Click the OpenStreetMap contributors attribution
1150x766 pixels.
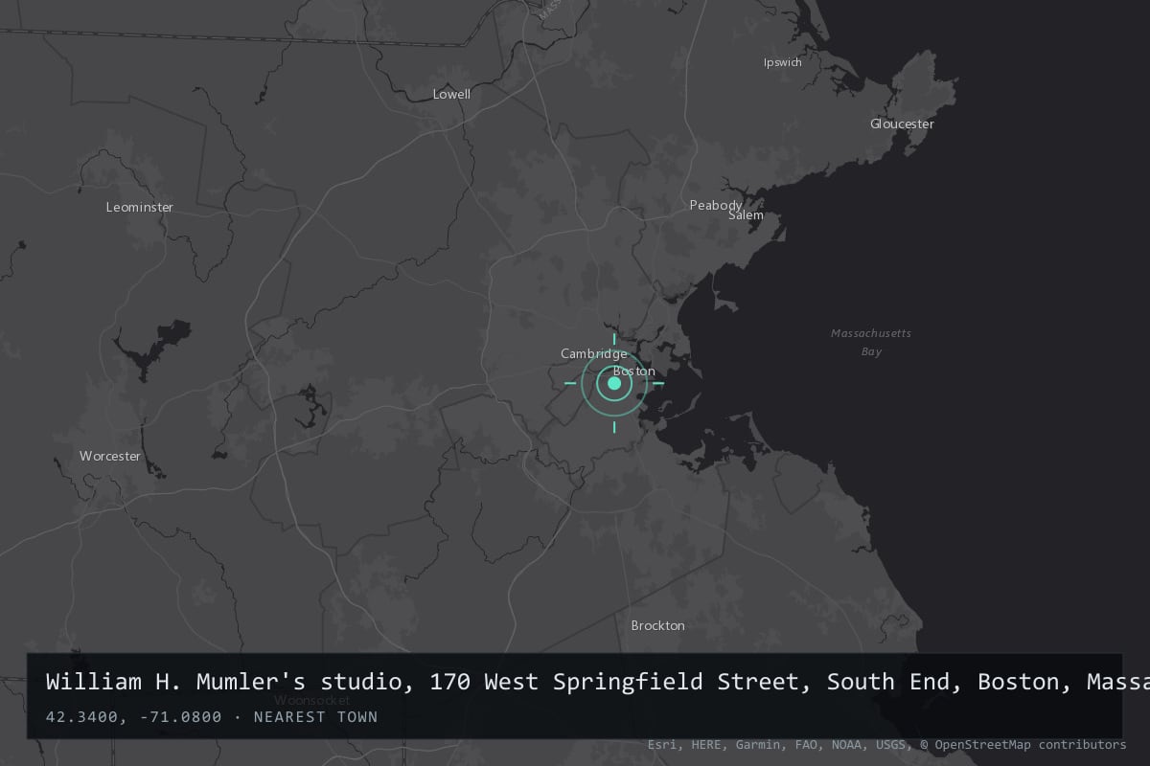(1023, 744)
